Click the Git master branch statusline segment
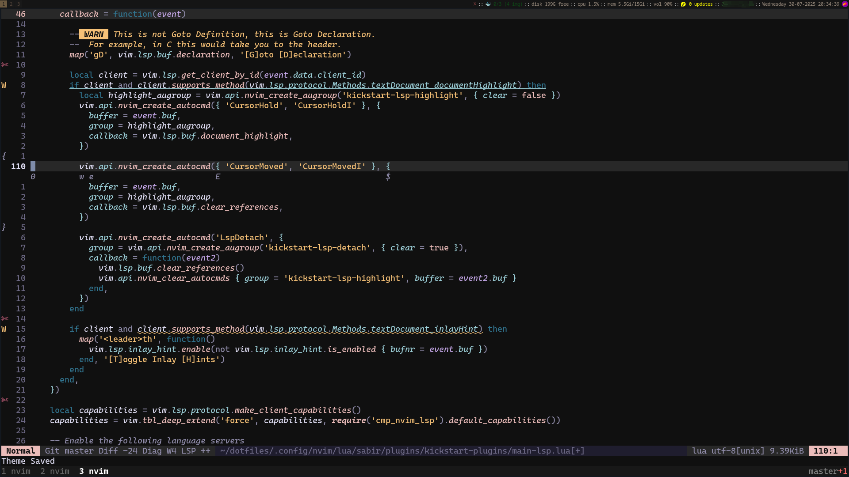The width and height of the screenshot is (849, 477). click(x=69, y=451)
